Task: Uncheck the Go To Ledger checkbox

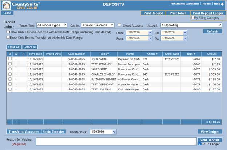Action: pos(200,143)
